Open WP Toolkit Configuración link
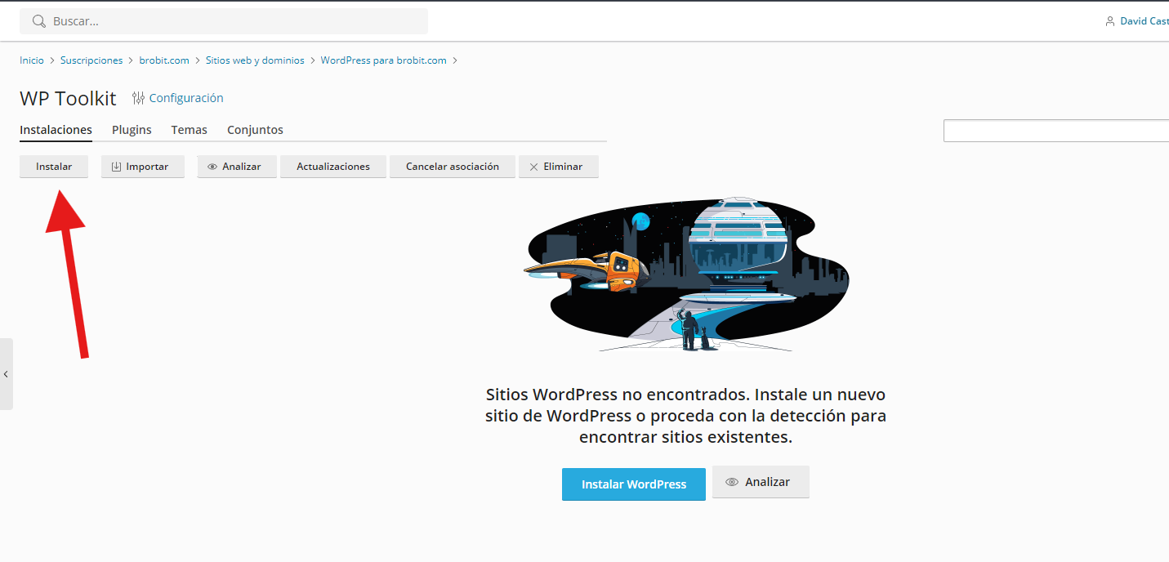 point(186,98)
